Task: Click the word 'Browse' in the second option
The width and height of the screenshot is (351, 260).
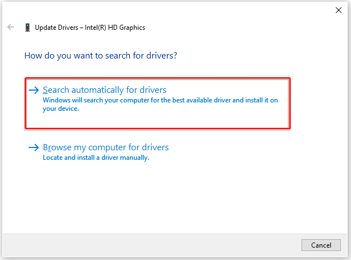Action: (56, 147)
